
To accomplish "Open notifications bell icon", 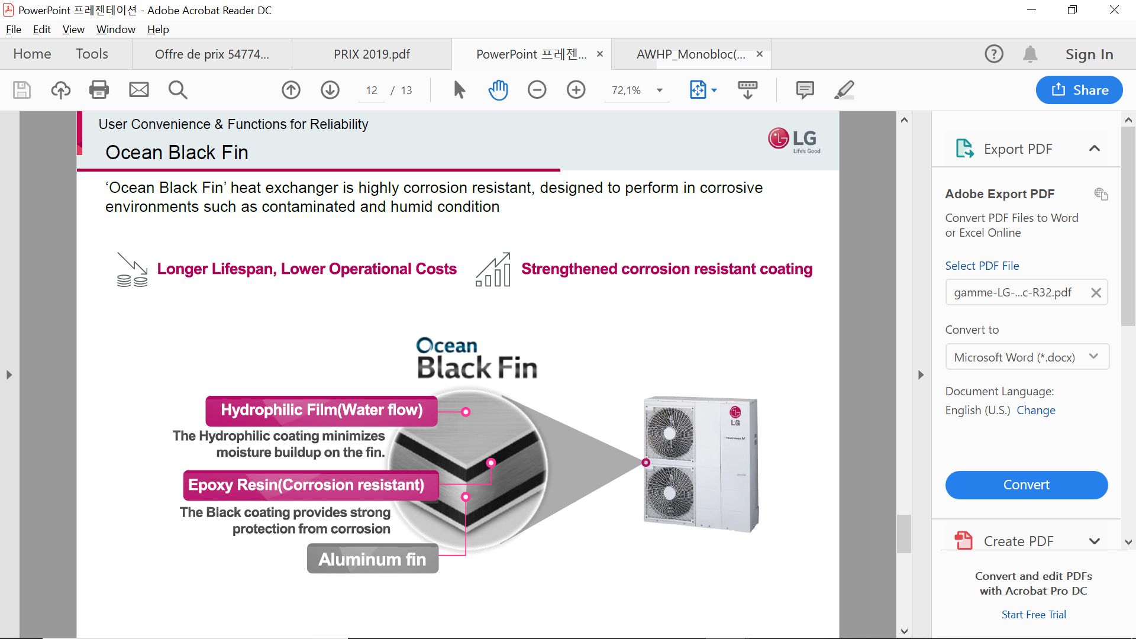I will pyautogui.click(x=1030, y=54).
